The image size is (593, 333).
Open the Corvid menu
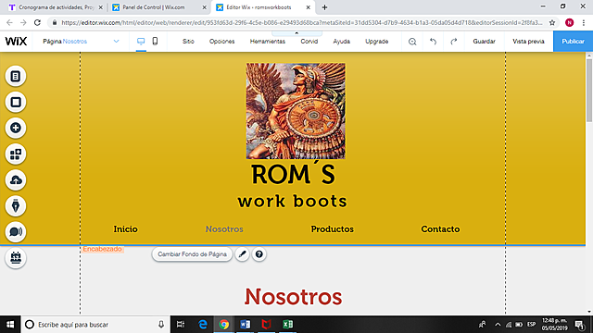309,41
